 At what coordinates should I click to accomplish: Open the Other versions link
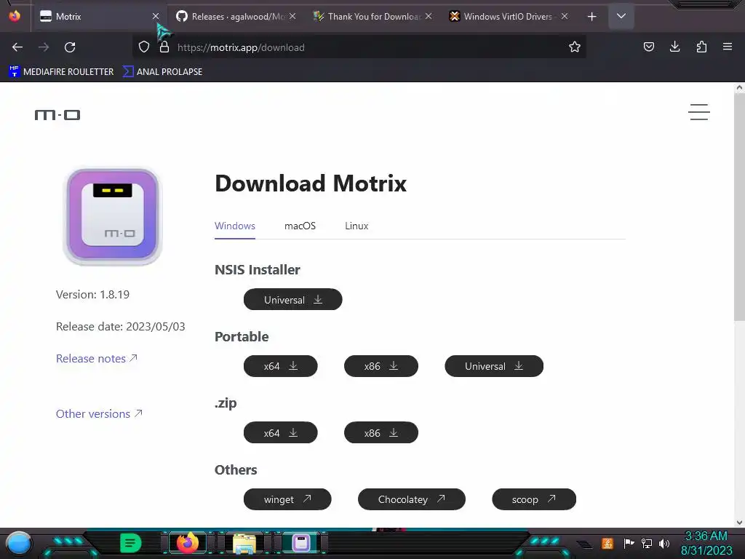pos(99,413)
